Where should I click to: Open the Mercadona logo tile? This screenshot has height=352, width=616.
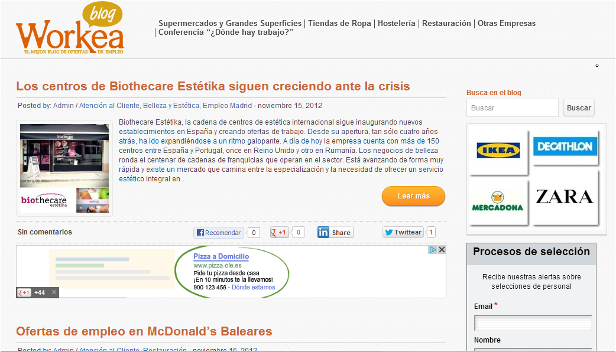click(497, 202)
